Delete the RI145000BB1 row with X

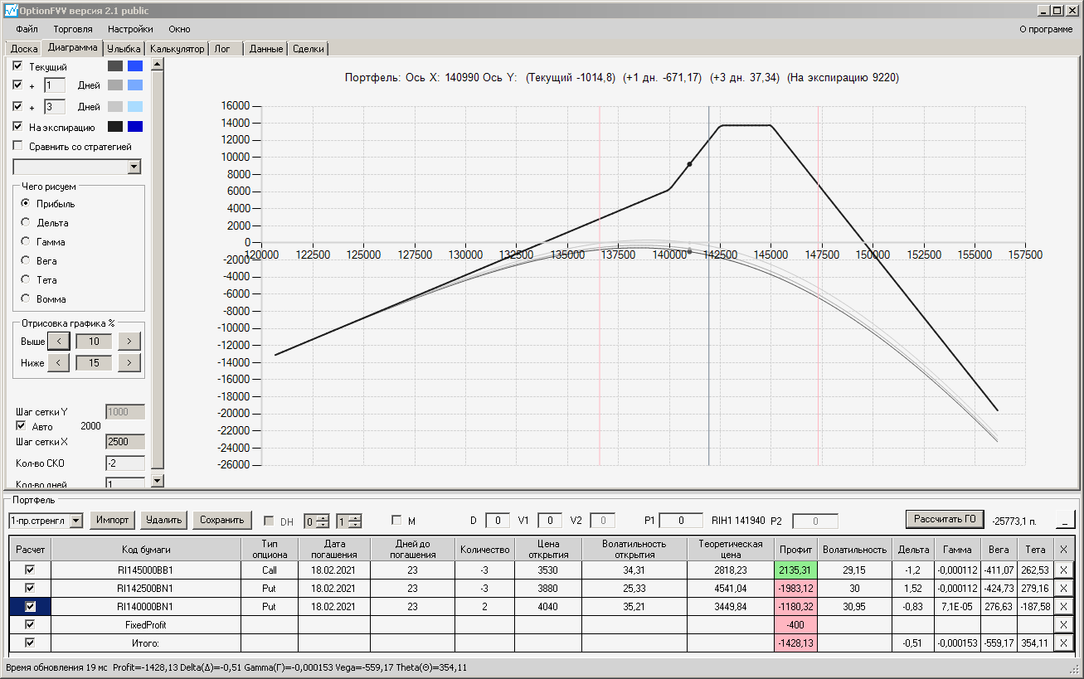tap(1063, 570)
